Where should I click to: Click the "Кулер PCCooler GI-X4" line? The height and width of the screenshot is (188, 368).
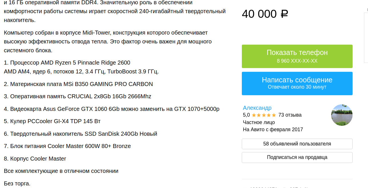(x=52, y=121)
